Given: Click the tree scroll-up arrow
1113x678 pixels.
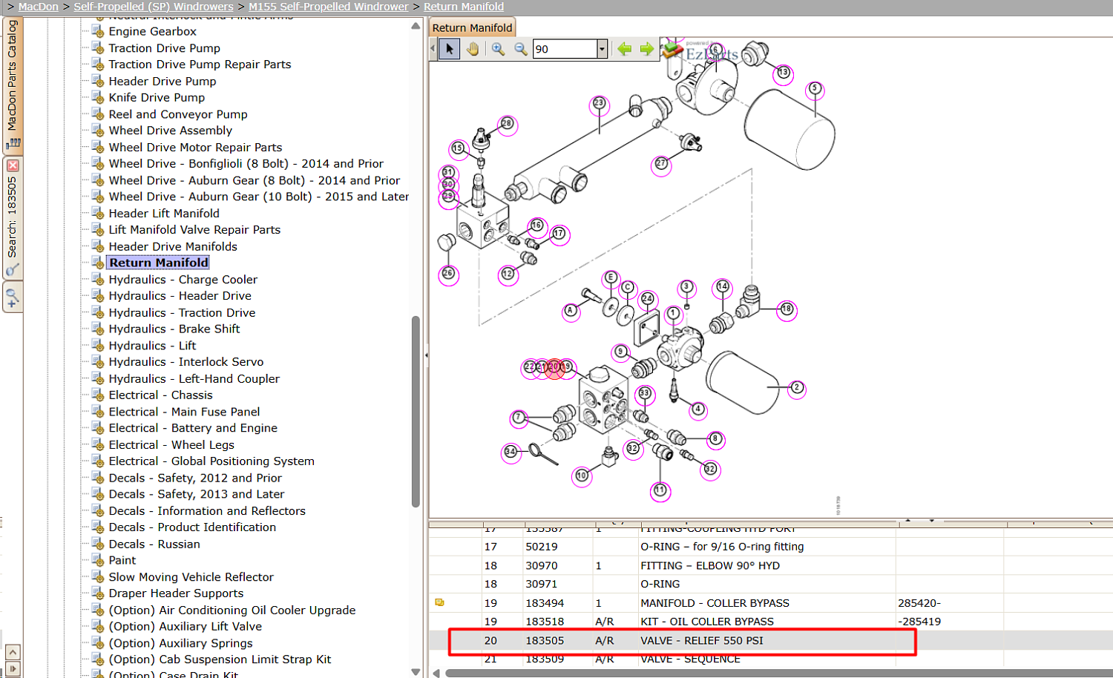Looking at the screenshot, I should tap(416, 26).
